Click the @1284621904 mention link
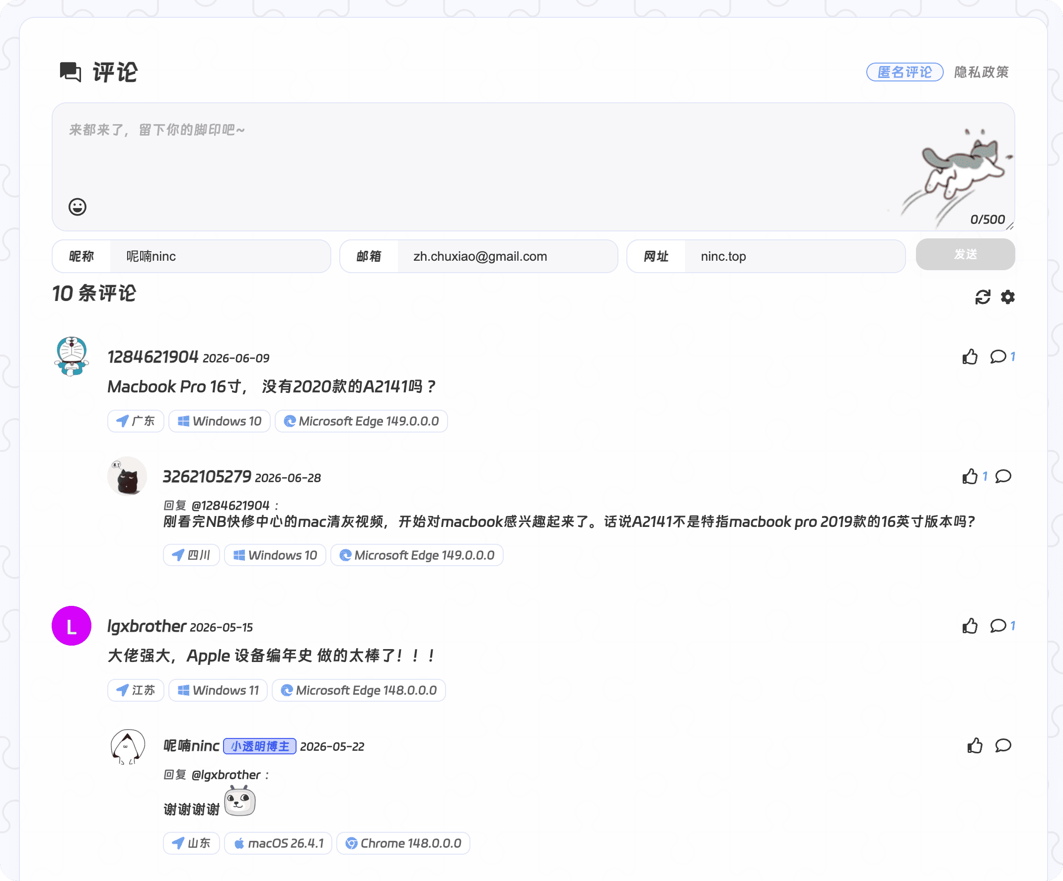The image size is (1063, 881). click(230, 506)
